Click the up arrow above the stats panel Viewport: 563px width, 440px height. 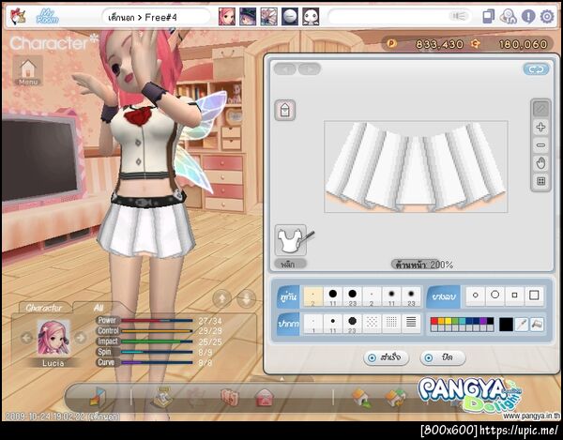click(222, 298)
